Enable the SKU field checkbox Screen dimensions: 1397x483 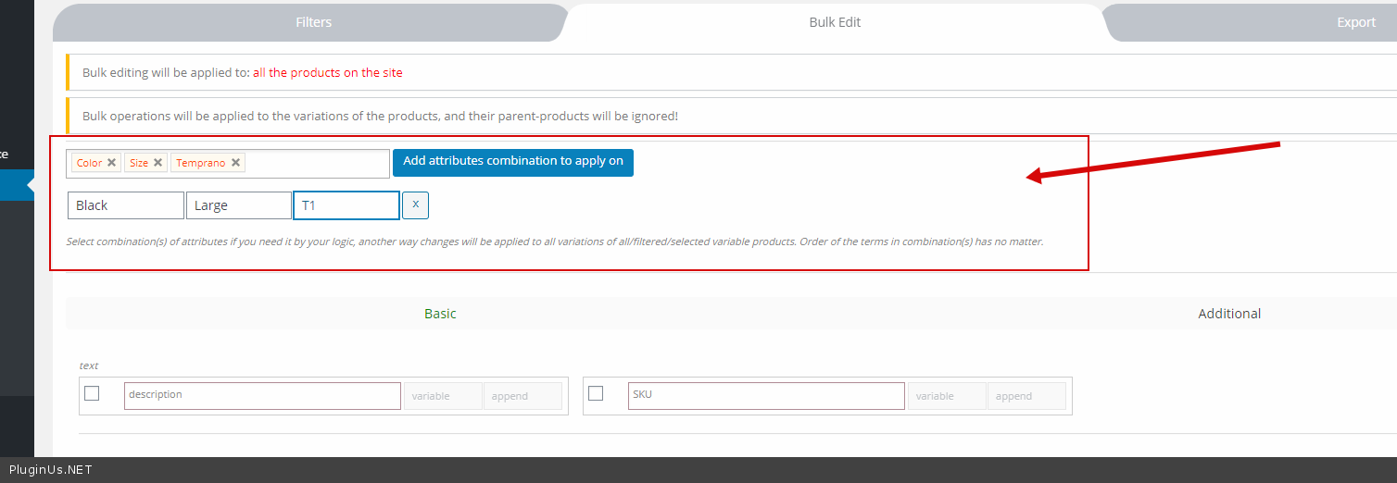(x=596, y=394)
